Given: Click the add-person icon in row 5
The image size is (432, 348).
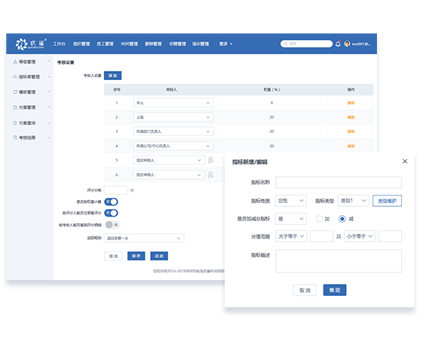Looking at the screenshot, I should 211,160.
